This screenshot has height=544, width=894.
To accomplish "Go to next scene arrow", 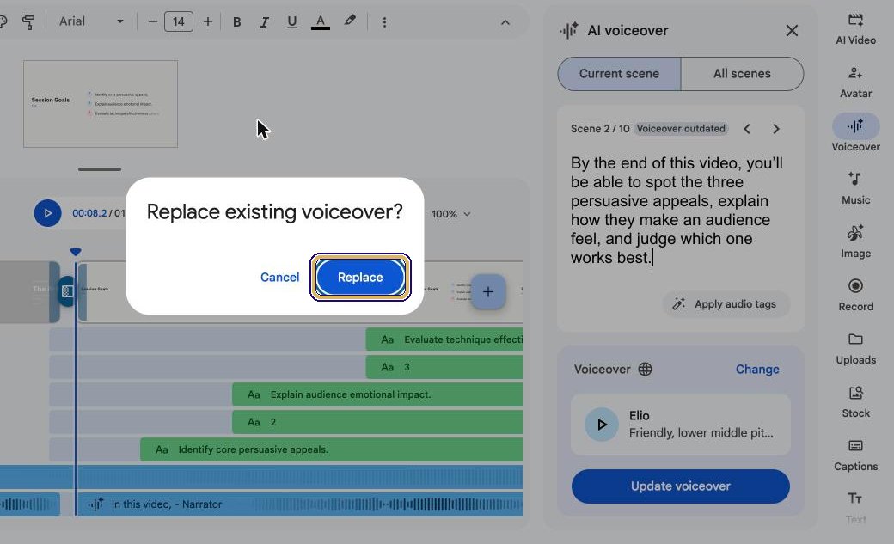I will pyautogui.click(x=776, y=129).
